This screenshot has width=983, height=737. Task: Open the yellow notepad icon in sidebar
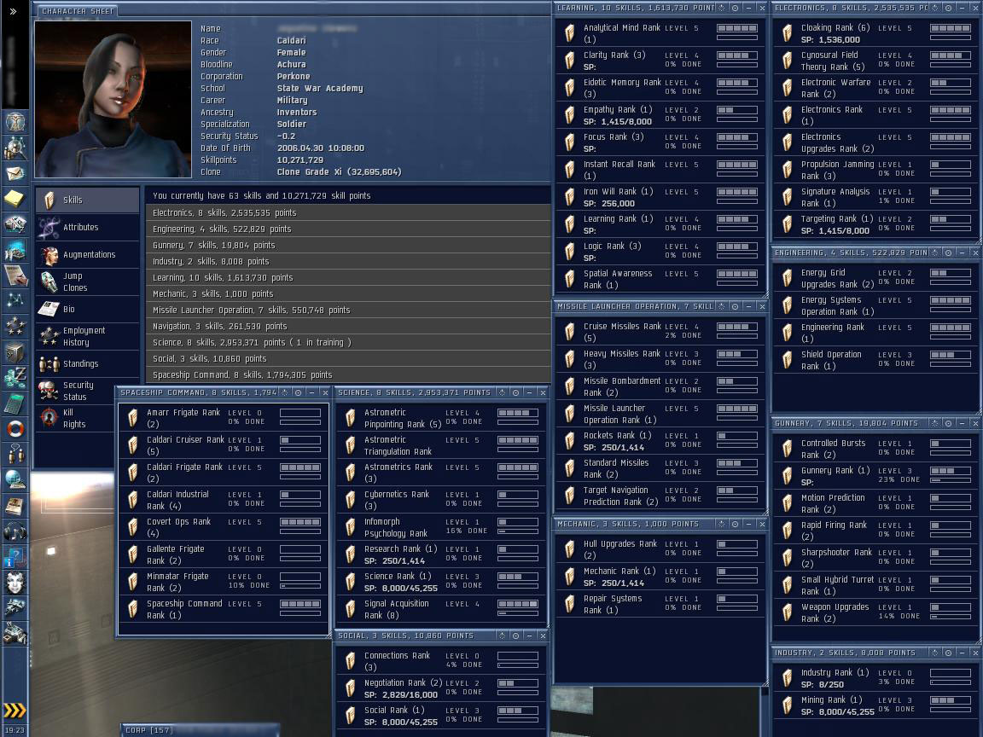[x=15, y=199]
